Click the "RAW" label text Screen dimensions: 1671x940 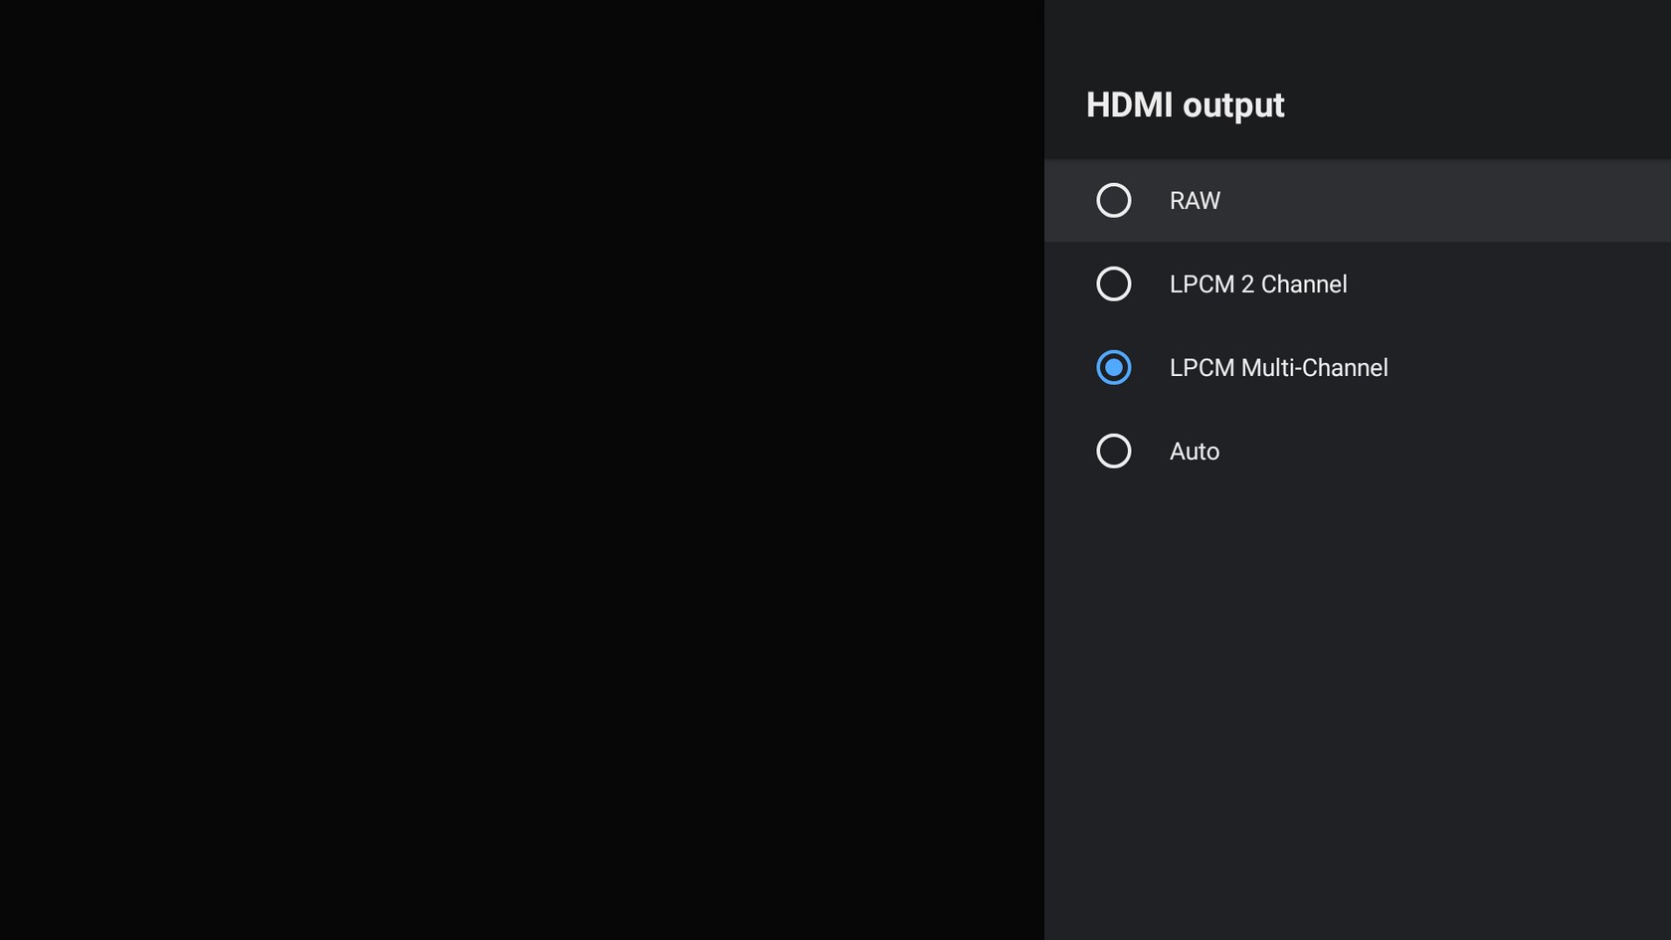tap(1195, 201)
